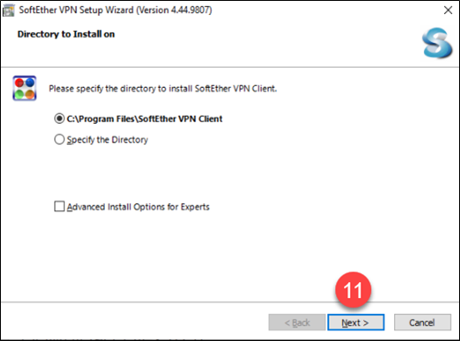Viewport: 460px width, 341px height.
Task: Abort setup with the Cancel button
Action: 422,323
